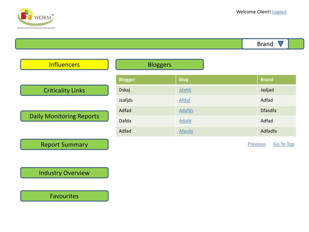Click the Welcome Client! greeting text
Screen dimensions: 309x232
[x=253, y=12]
